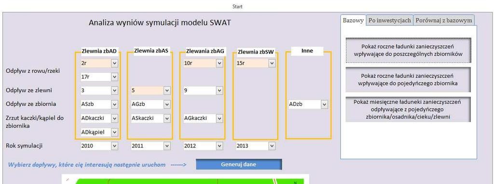Open the 2012 year dropdown arrow

coord(220,146)
